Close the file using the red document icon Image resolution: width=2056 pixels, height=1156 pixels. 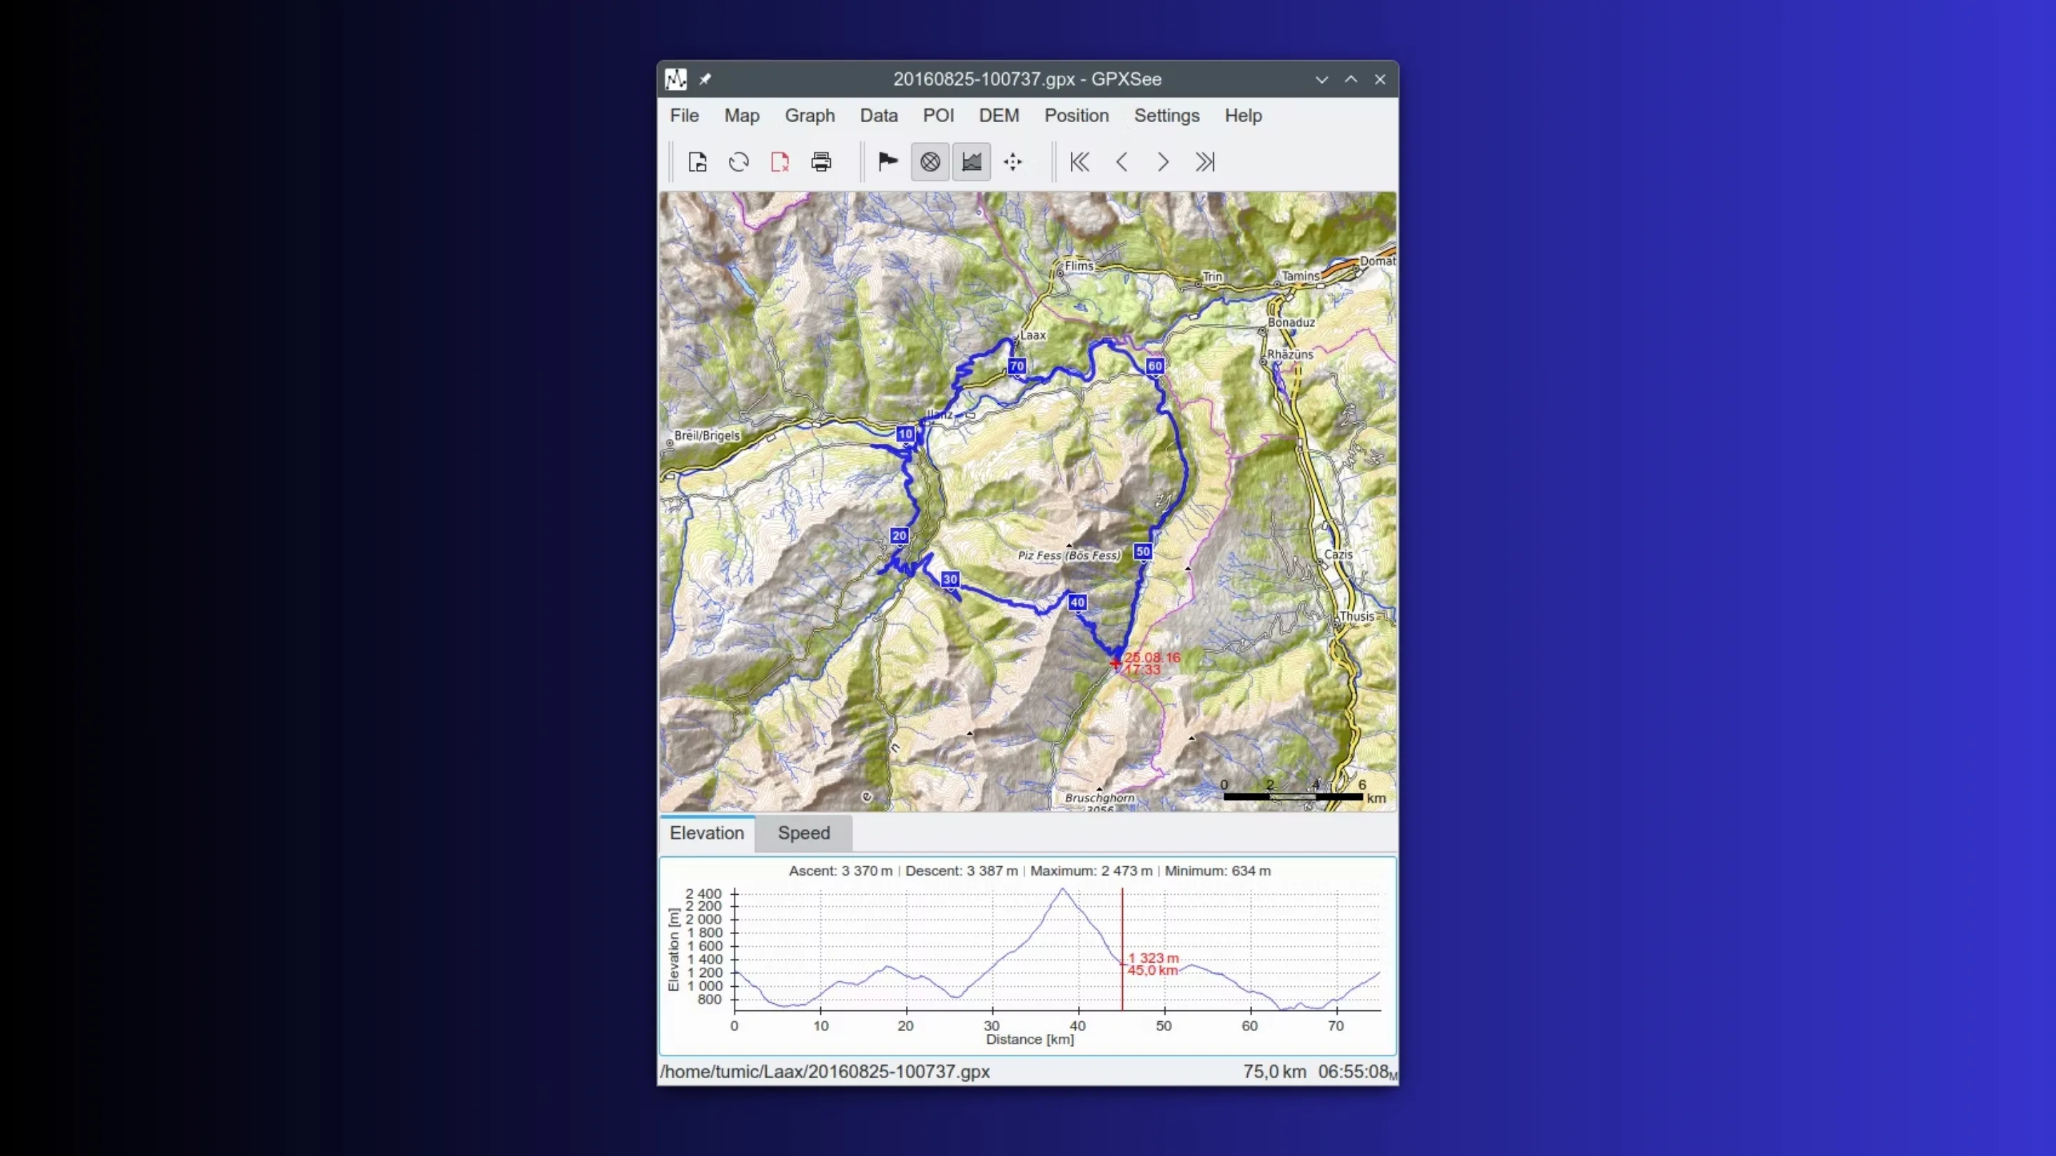click(780, 162)
